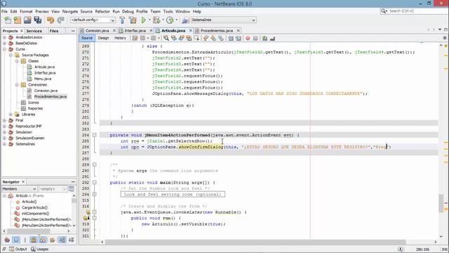Click the Shift Line Right editor icon
This screenshot has width=449, height=253.
[238, 38]
